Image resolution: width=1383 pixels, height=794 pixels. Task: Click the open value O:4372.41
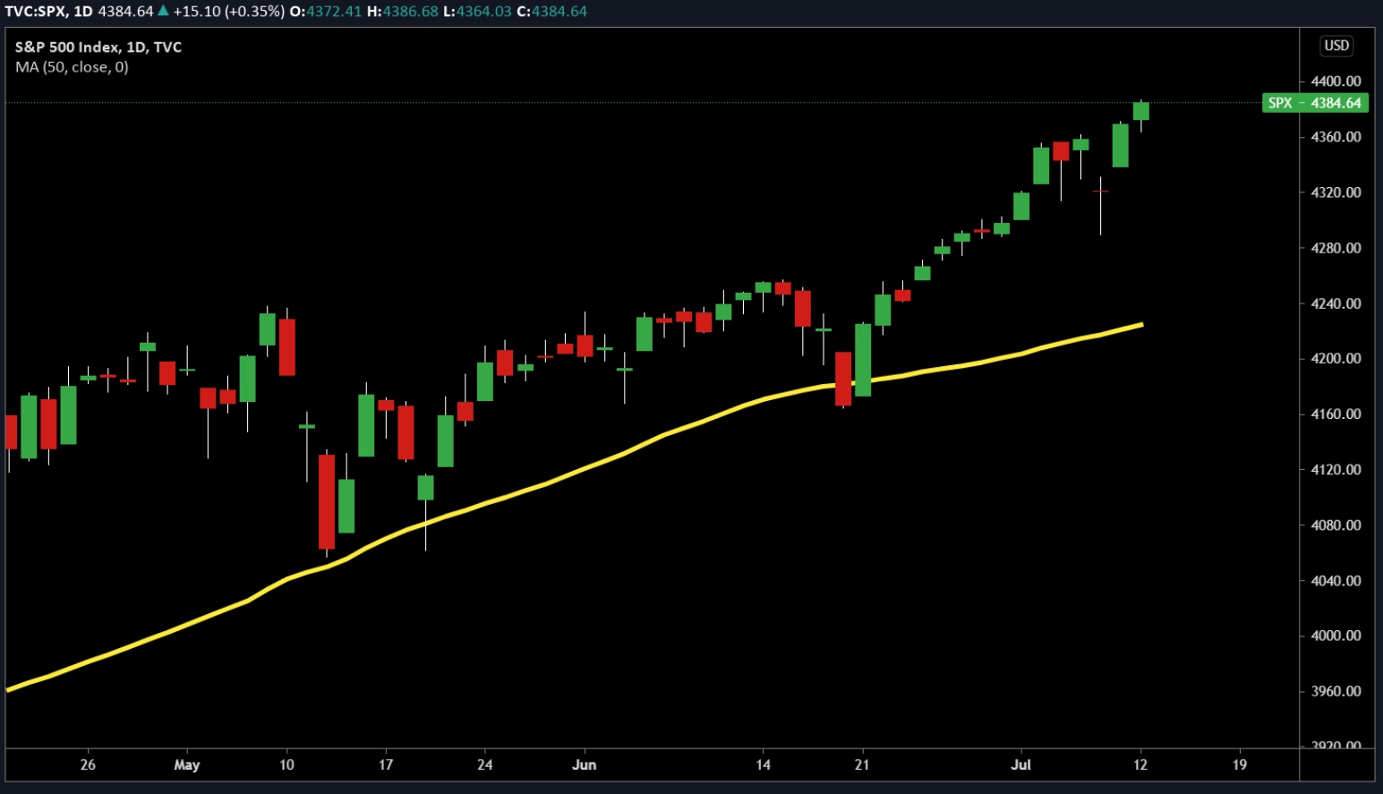coord(326,12)
